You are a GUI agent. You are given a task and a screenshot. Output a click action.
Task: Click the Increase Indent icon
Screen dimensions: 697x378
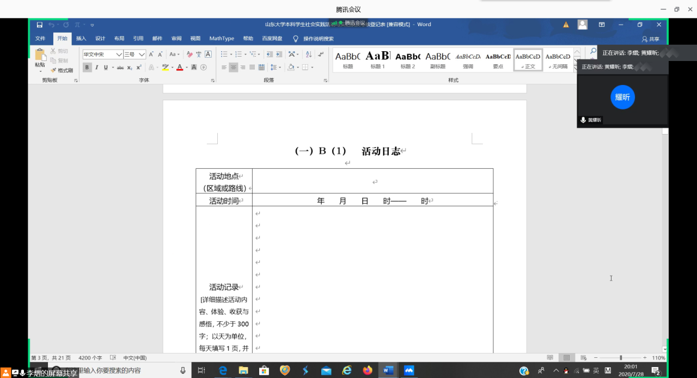coord(279,54)
